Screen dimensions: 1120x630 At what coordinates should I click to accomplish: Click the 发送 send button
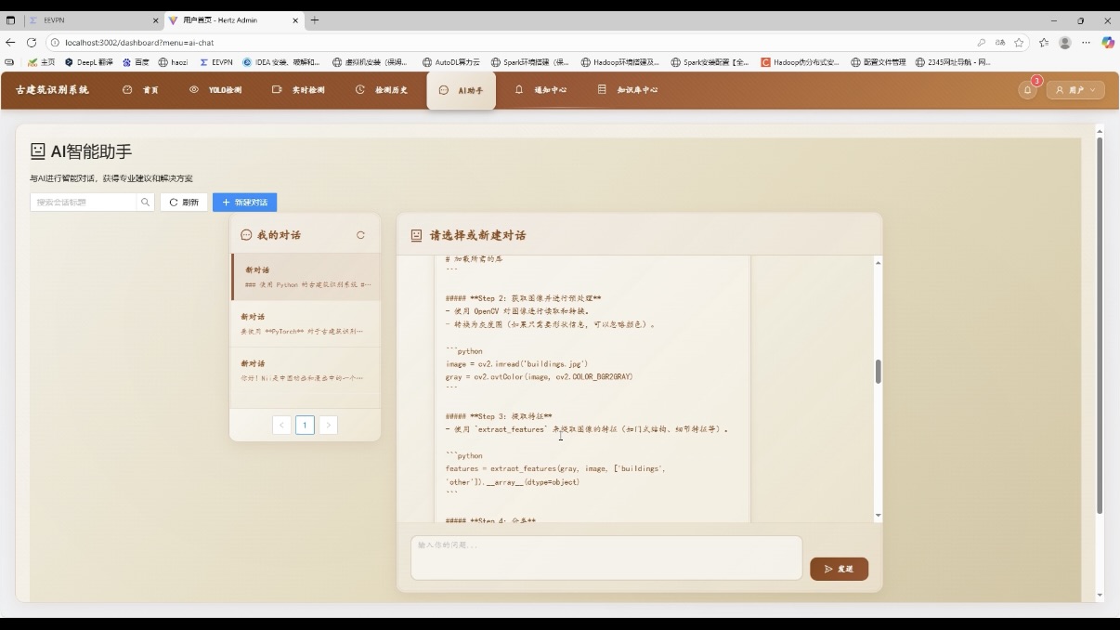pos(839,569)
